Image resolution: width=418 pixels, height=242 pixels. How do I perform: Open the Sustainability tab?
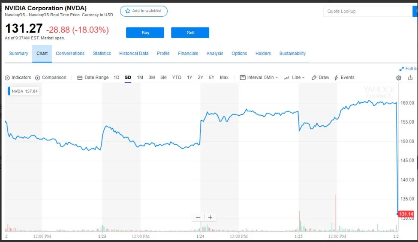tap(292, 54)
